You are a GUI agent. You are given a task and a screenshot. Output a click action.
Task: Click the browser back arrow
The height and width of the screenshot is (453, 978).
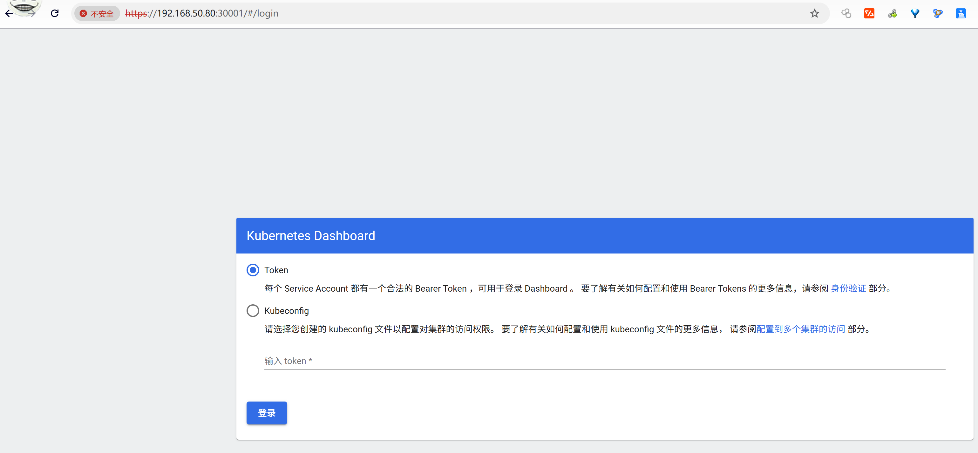click(9, 14)
